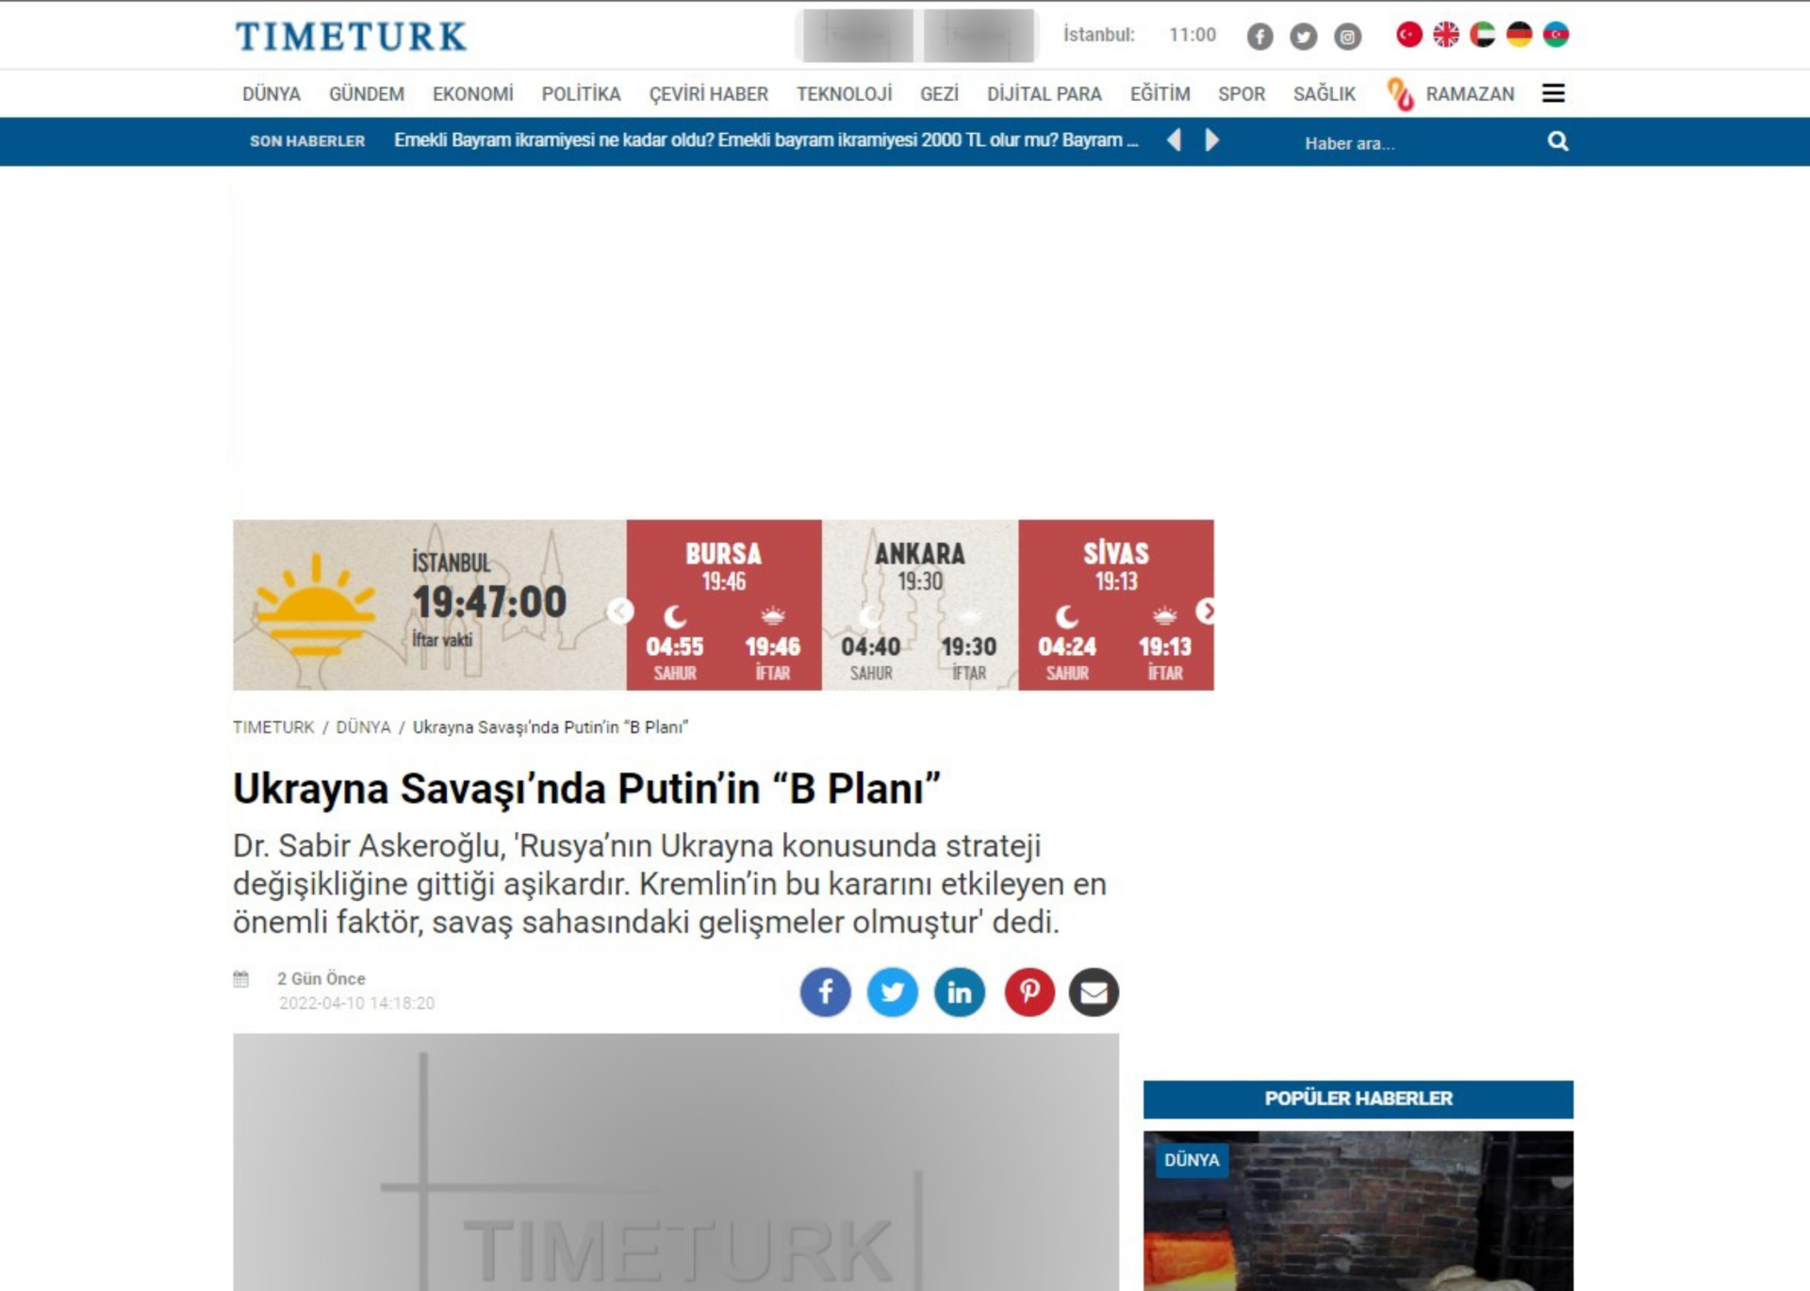The height and width of the screenshot is (1291, 1810).
Task: Go to RAMAZAN section
Action: 1469,94
